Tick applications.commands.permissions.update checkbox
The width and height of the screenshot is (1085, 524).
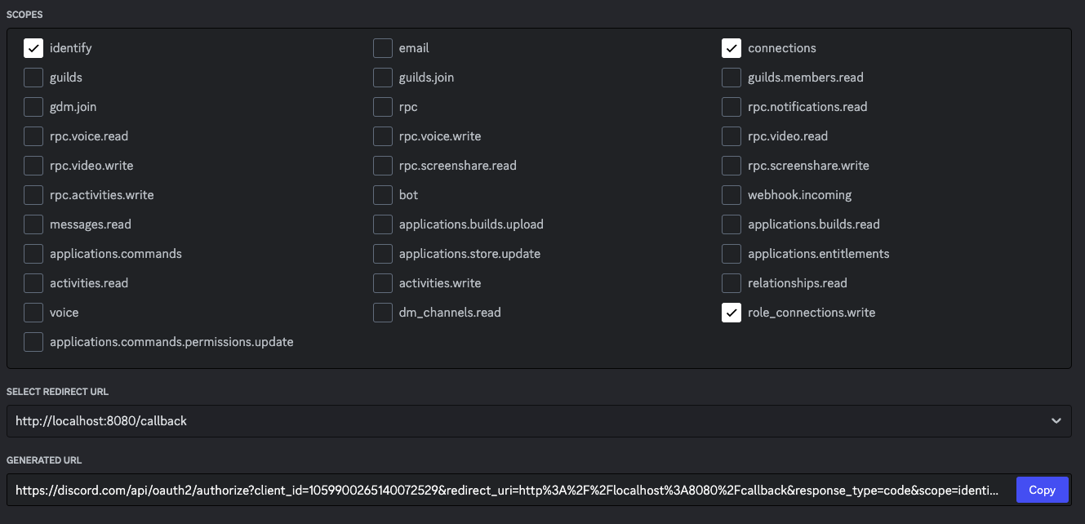coord(33,342)
